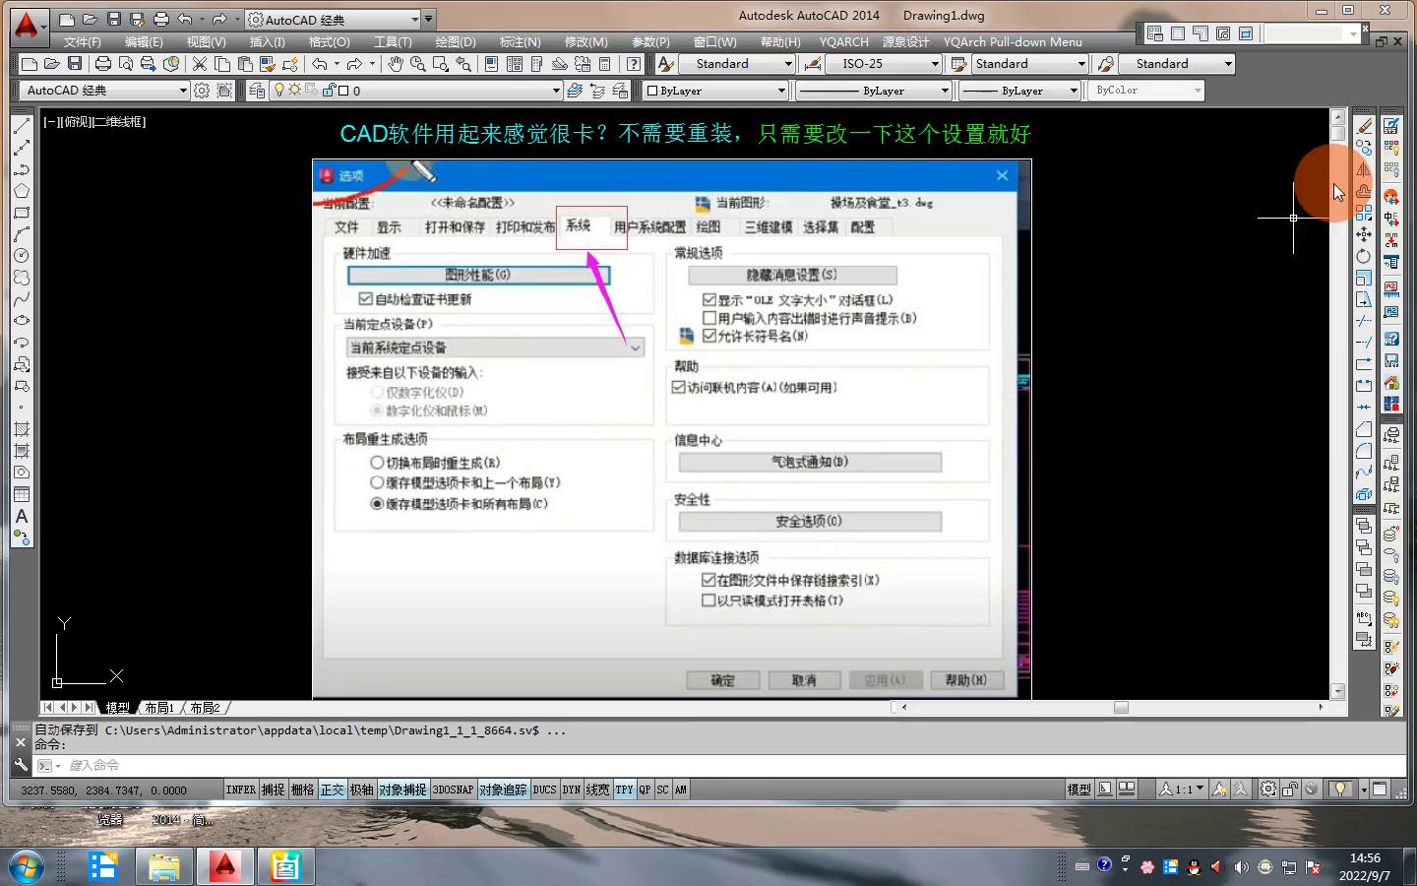The height and width of the screenshot is (886, 1417).
Task: Select the Line tool in the draw toolbar
Action: (x=22, y=126)
